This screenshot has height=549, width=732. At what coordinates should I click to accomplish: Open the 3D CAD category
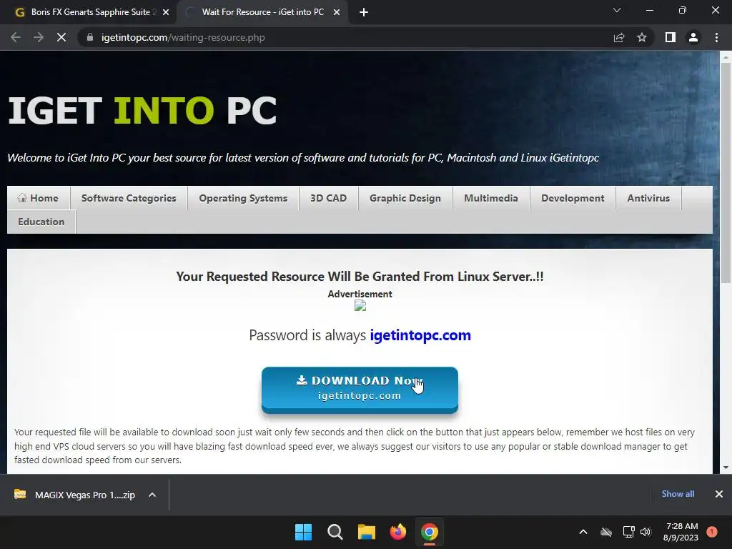point(329,198)
